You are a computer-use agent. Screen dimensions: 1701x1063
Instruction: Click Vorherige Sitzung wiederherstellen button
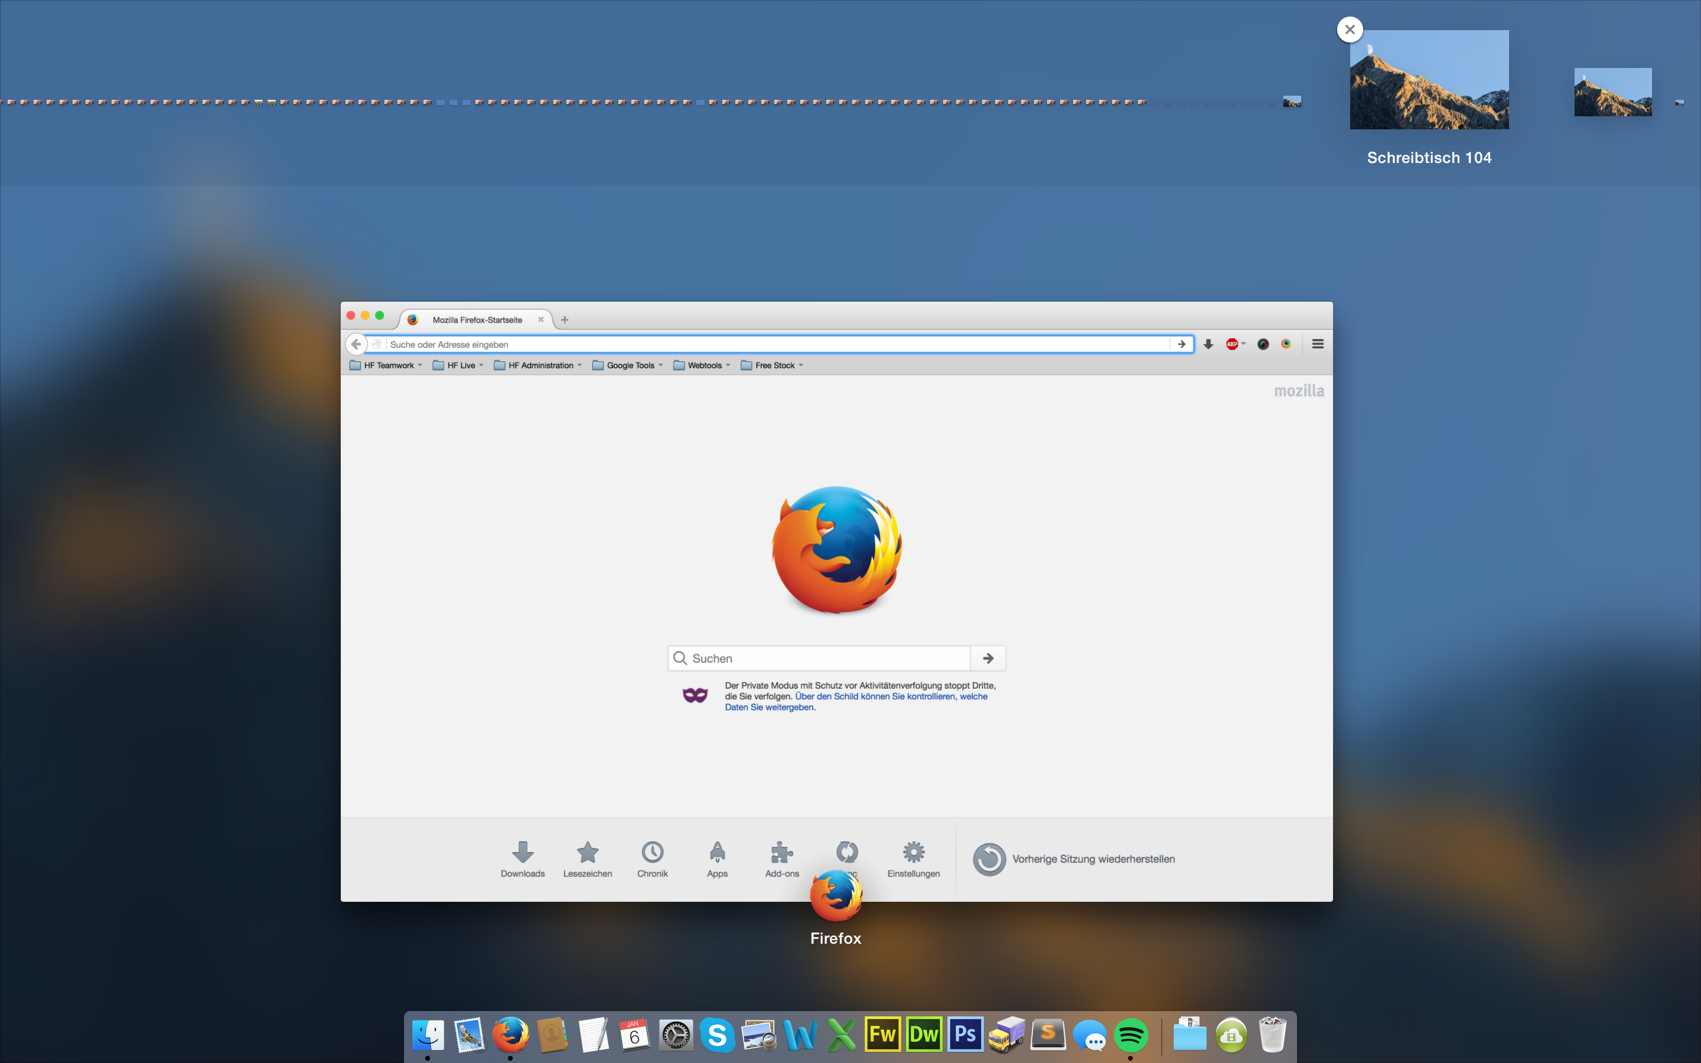pos(1074,859)
